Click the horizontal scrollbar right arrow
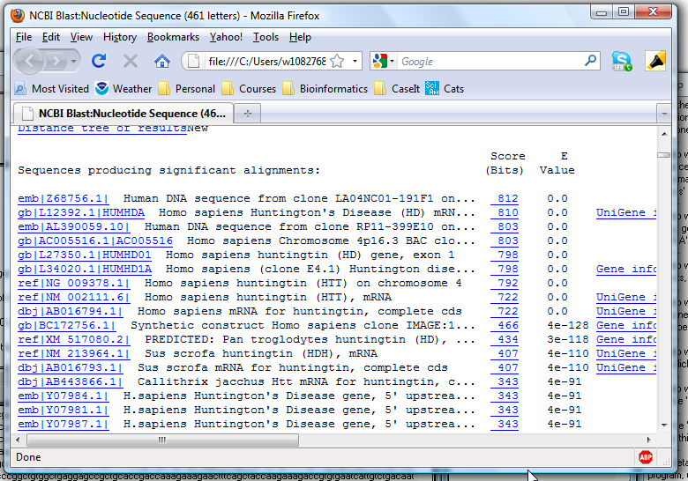688x481 pixels. coord(649,440)
